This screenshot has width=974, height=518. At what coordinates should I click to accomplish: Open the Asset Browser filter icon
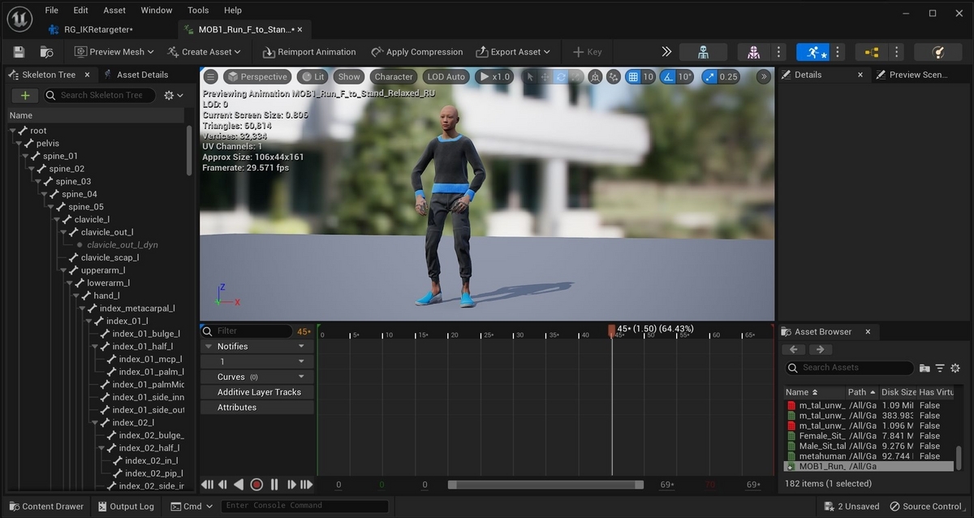coord(940,368)
